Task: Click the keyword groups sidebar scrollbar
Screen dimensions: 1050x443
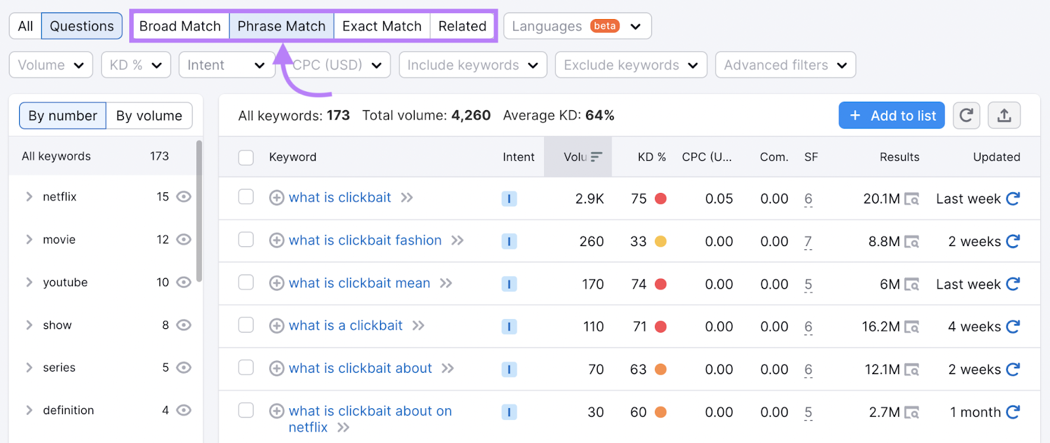Action: pyautogui.click(x=199, y=210)
